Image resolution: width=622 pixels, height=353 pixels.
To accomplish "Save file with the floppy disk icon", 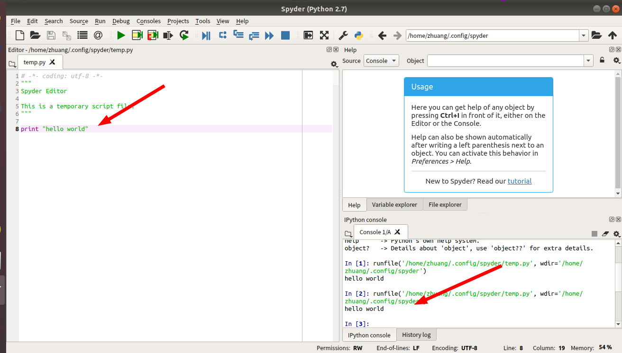I will click(x=51, y=35).
